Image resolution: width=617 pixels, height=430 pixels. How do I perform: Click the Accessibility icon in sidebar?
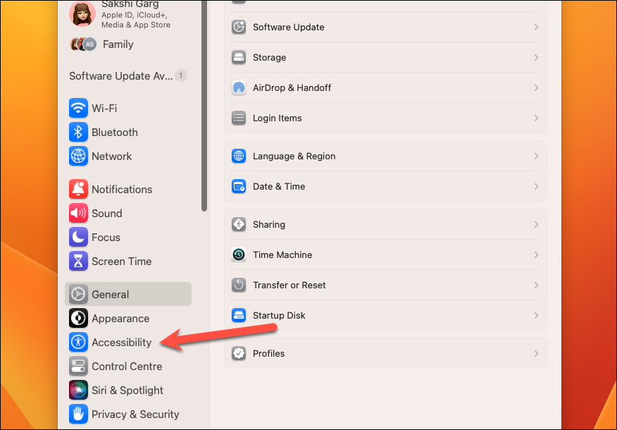[78, 342]
